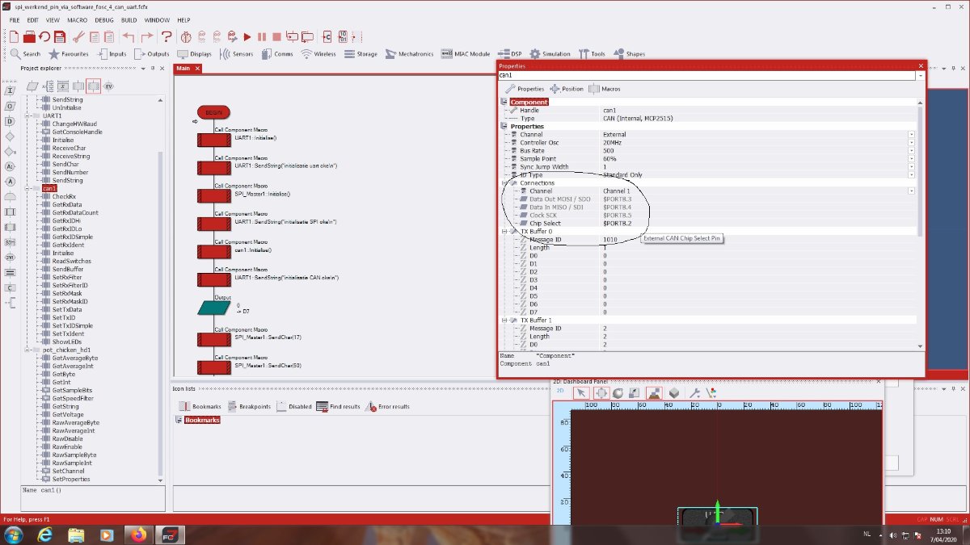Viewport: 970px width, 545px height.
Task: Select the Output D7 flowchart icon
Action: (214, 308)
